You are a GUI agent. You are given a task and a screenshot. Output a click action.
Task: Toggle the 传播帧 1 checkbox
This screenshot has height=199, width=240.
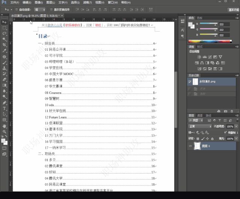pos(225,133)
